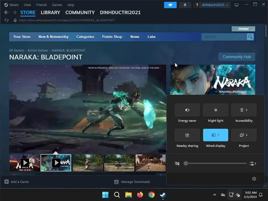Follow the Action Games breadcrumb
The image size is (268, 201).
tap(38, 51)
